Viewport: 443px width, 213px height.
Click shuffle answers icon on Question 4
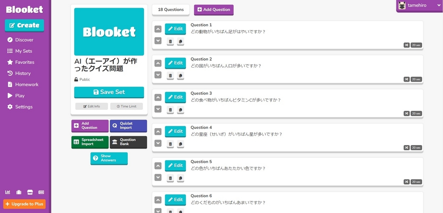click(406, 148)
